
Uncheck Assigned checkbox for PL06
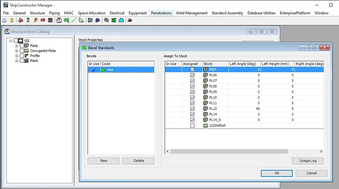click(x=192, y=75)
